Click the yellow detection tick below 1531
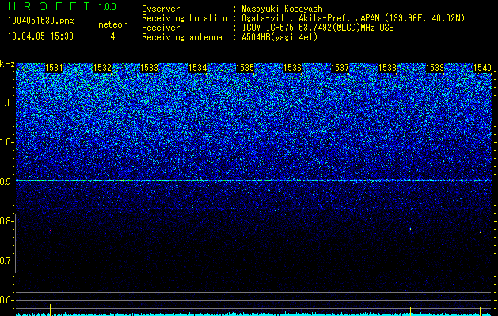This screenshot has width=498, height=316. click(50, 310)
